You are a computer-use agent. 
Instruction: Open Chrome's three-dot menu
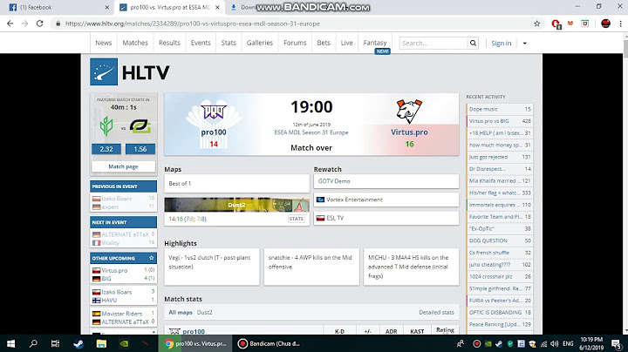(620, 24)
